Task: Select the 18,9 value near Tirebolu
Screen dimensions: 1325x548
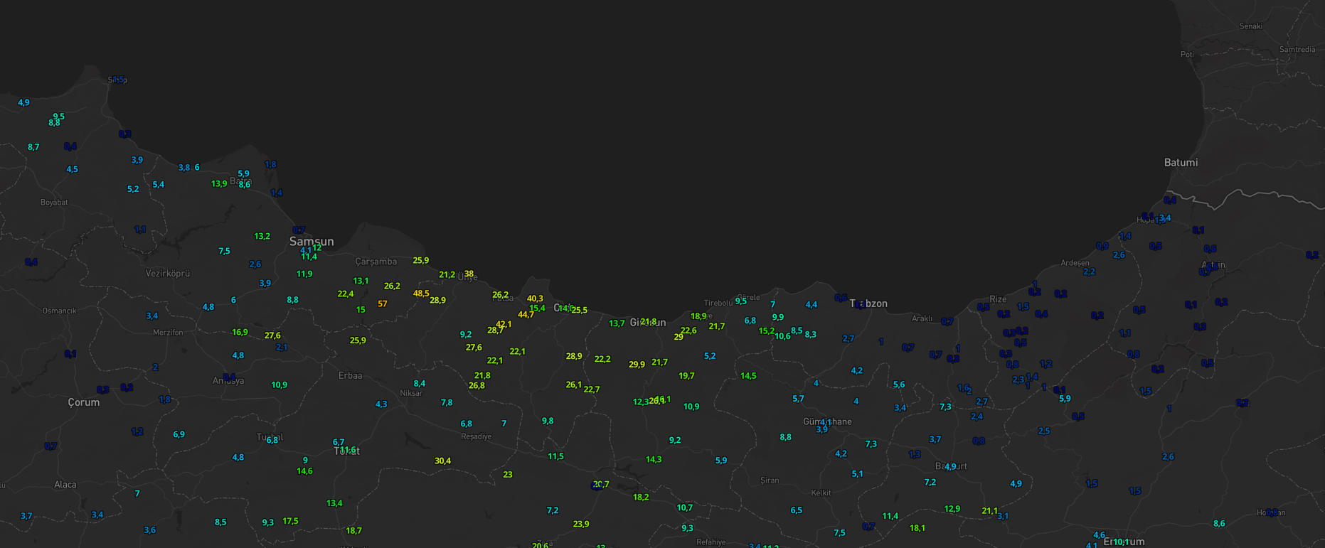Action: [x=698, y=316]
